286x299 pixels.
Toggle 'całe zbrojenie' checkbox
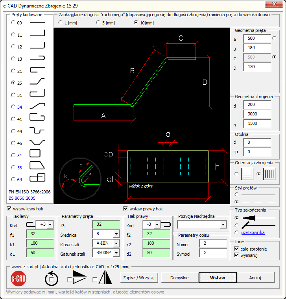(x=236, y=249)
